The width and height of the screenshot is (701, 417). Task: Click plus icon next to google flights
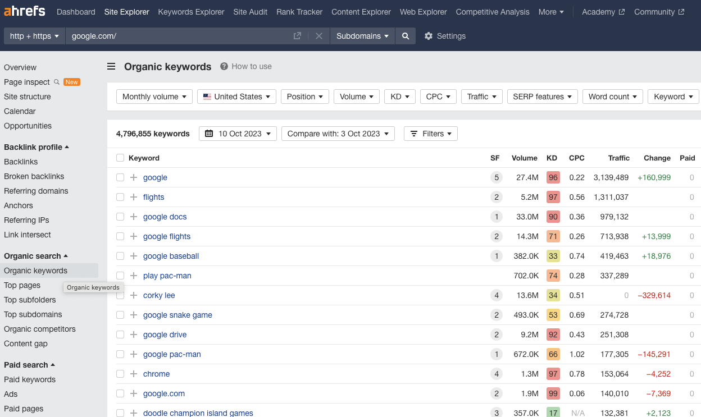click(134, 236)
